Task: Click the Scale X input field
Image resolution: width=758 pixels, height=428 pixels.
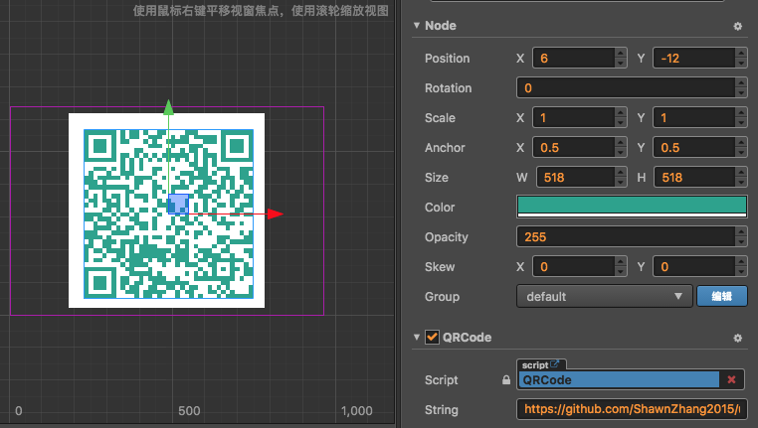Action: point(574,118)
